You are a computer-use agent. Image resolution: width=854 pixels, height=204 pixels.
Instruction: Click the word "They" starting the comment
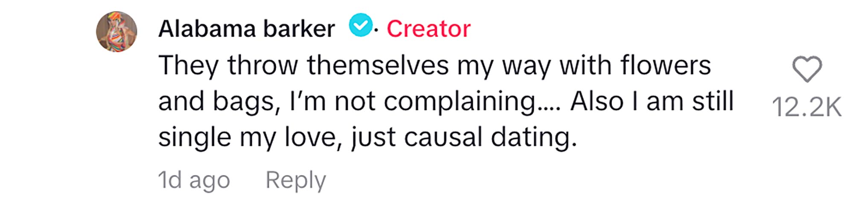click(x=188, y=66)
